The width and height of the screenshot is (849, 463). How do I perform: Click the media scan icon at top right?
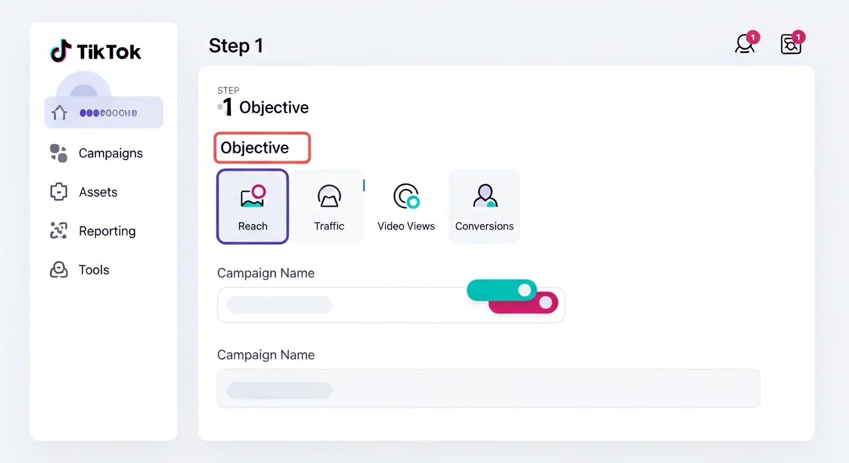pos(791,44)
